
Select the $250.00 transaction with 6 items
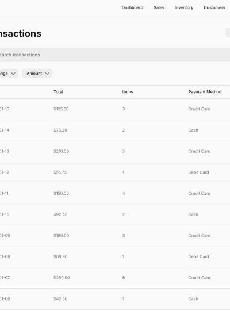point(115,278)
